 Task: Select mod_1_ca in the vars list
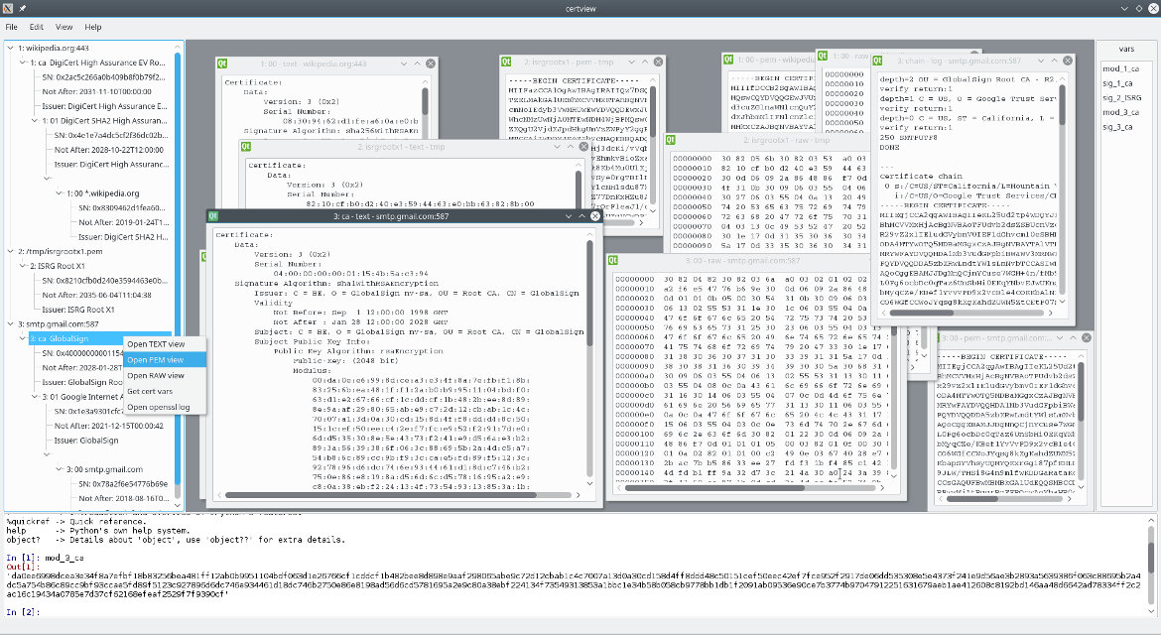[1120, 68]
